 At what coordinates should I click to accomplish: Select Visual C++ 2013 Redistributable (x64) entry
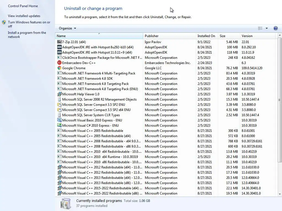pyautogui.click(x=165, y=178)
